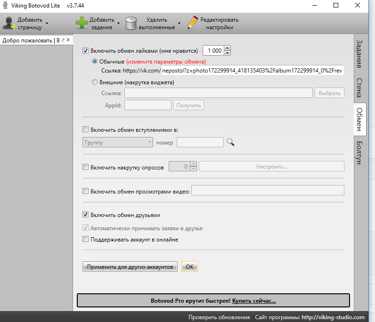The height and width of the screenshot is (322, 375).
Task: Expand the Добавить страницу dropdown arrow
Action: pyautogui.click(x=47, y=23)
